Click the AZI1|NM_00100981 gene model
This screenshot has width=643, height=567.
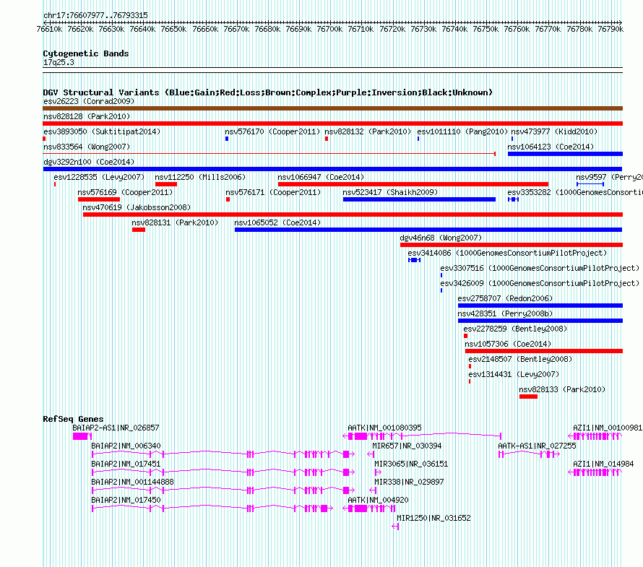point(595,436)
